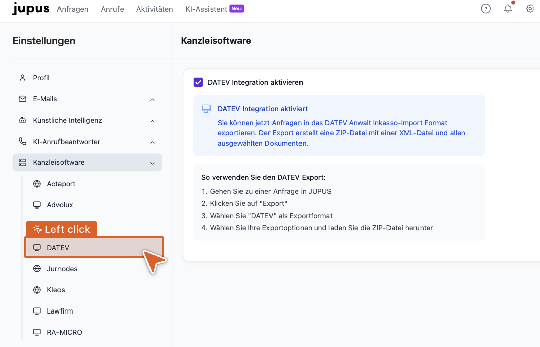Click the KI-Anrufbeantworter phone icon

pyautogui.click(x=23, y=142)
